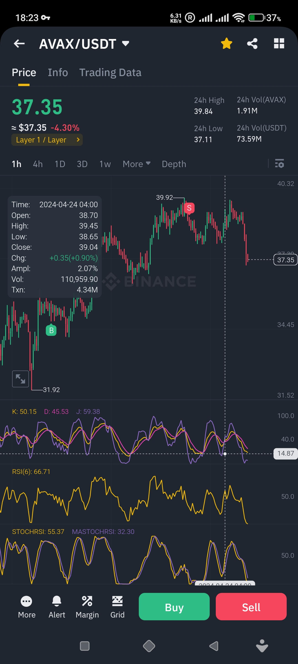Select the 1w chart interval
The width and height of the screenshot is (298, 664).
pos(105,164)
